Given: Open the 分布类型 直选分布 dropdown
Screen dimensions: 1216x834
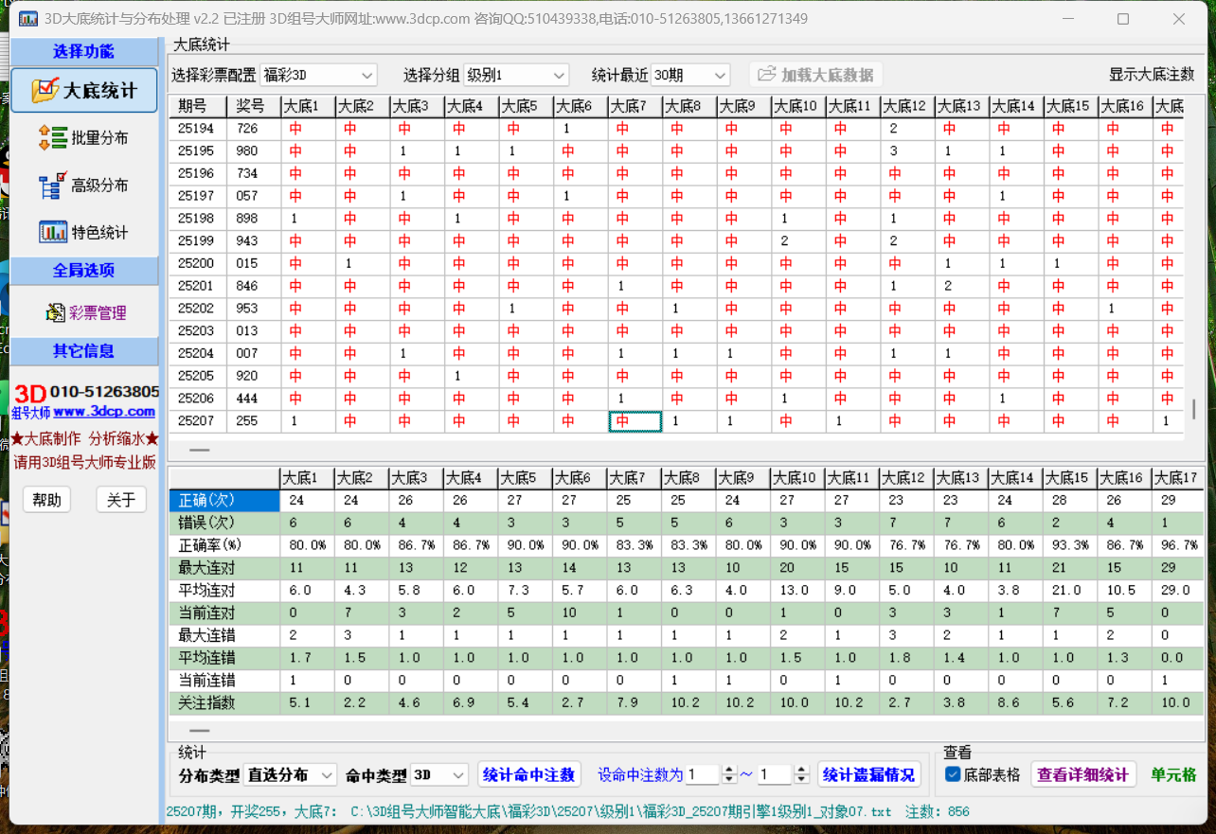Looking at the screenshot, I should [290, 774].
